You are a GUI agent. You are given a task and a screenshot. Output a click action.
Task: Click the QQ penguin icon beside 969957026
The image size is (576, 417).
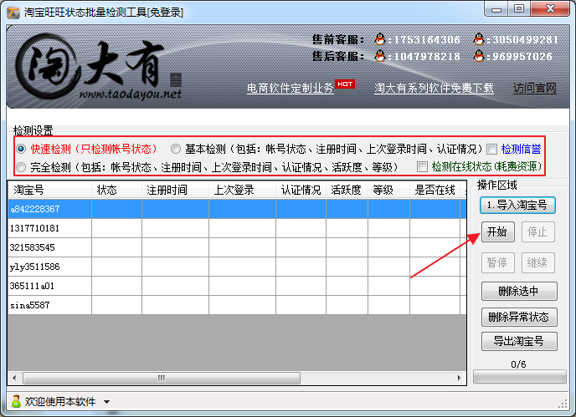(478, 56)
